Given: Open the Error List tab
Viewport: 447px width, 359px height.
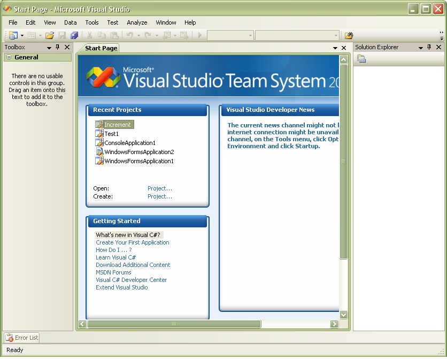Looking at the screenshot, I should point(22,338).
